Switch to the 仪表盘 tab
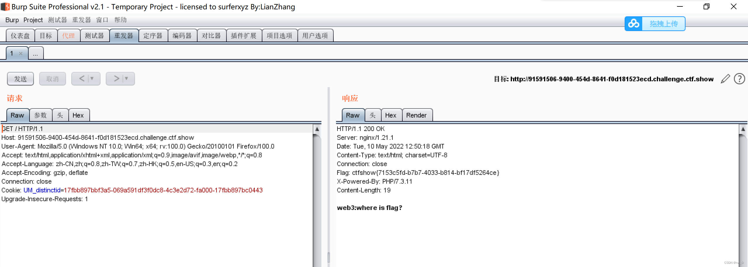The image size is (748, 267). click(x=20, y=36)
